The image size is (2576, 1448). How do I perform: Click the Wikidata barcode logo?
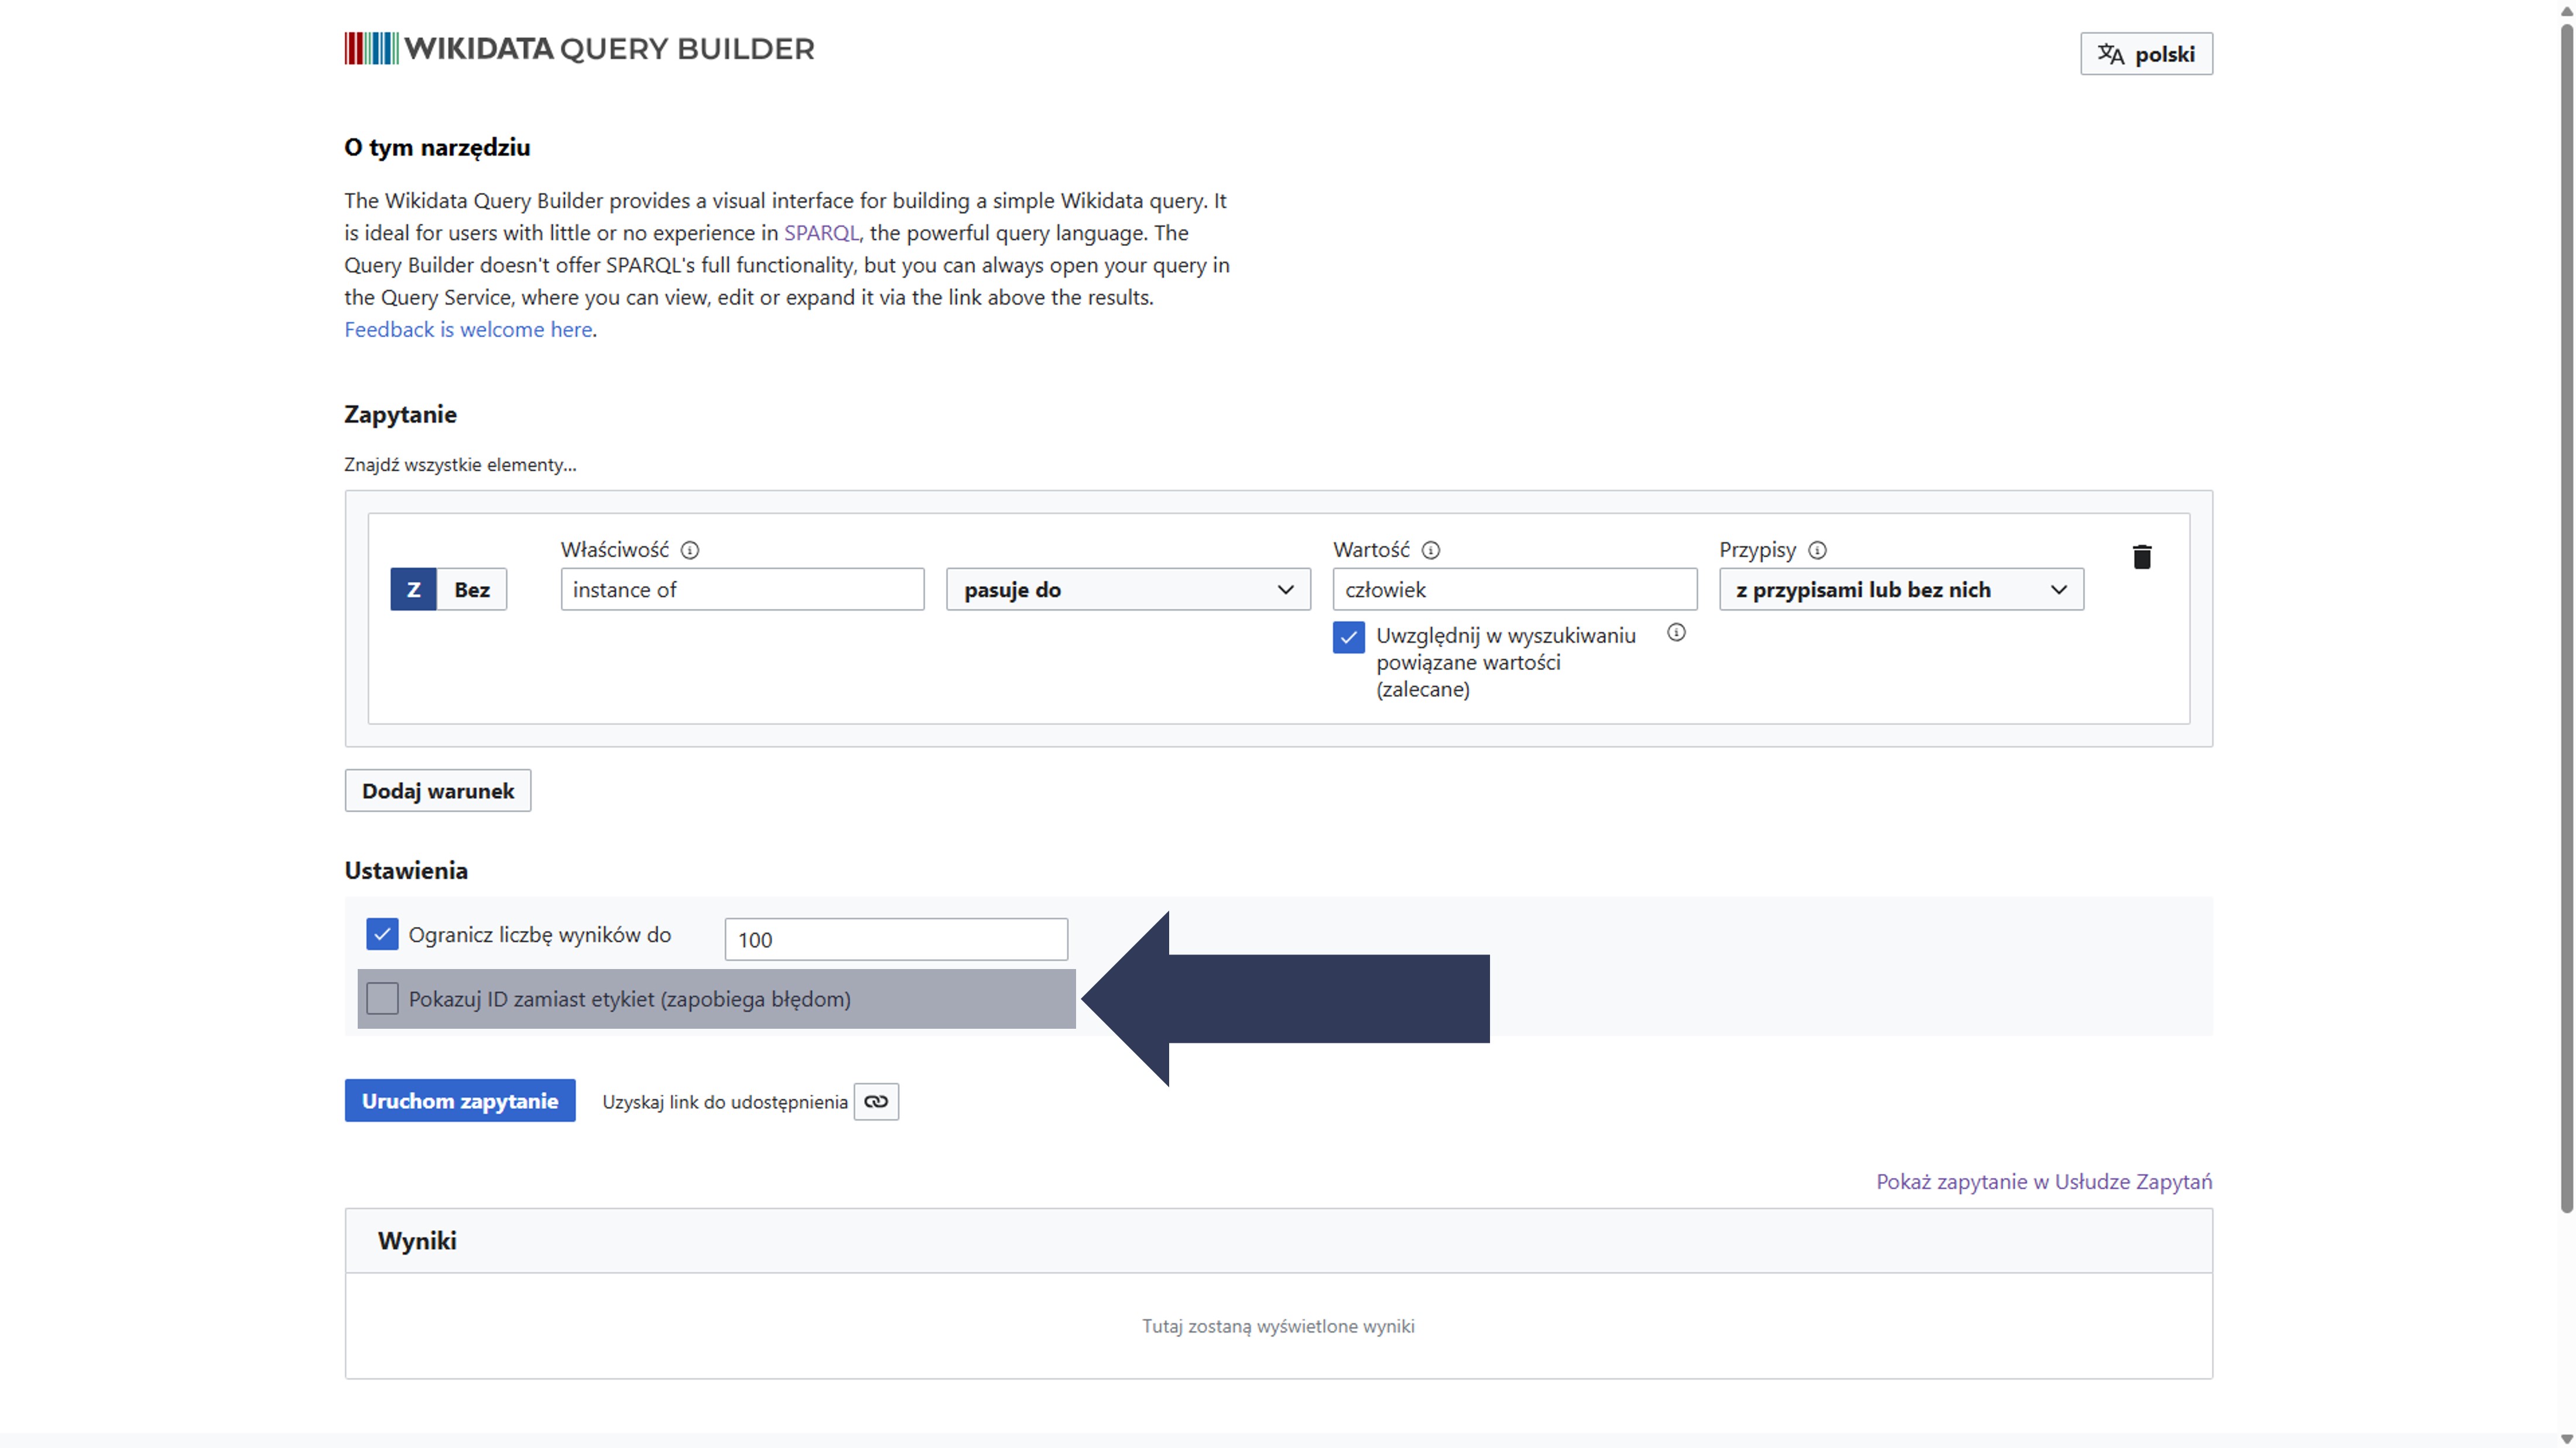pyautogui.click(x=371, y=48)
